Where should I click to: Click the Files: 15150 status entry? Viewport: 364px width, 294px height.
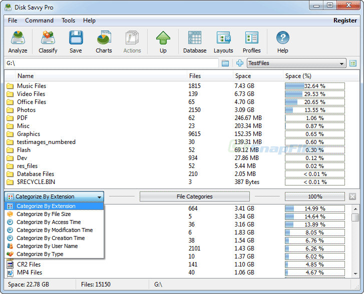tap(96, 284)
